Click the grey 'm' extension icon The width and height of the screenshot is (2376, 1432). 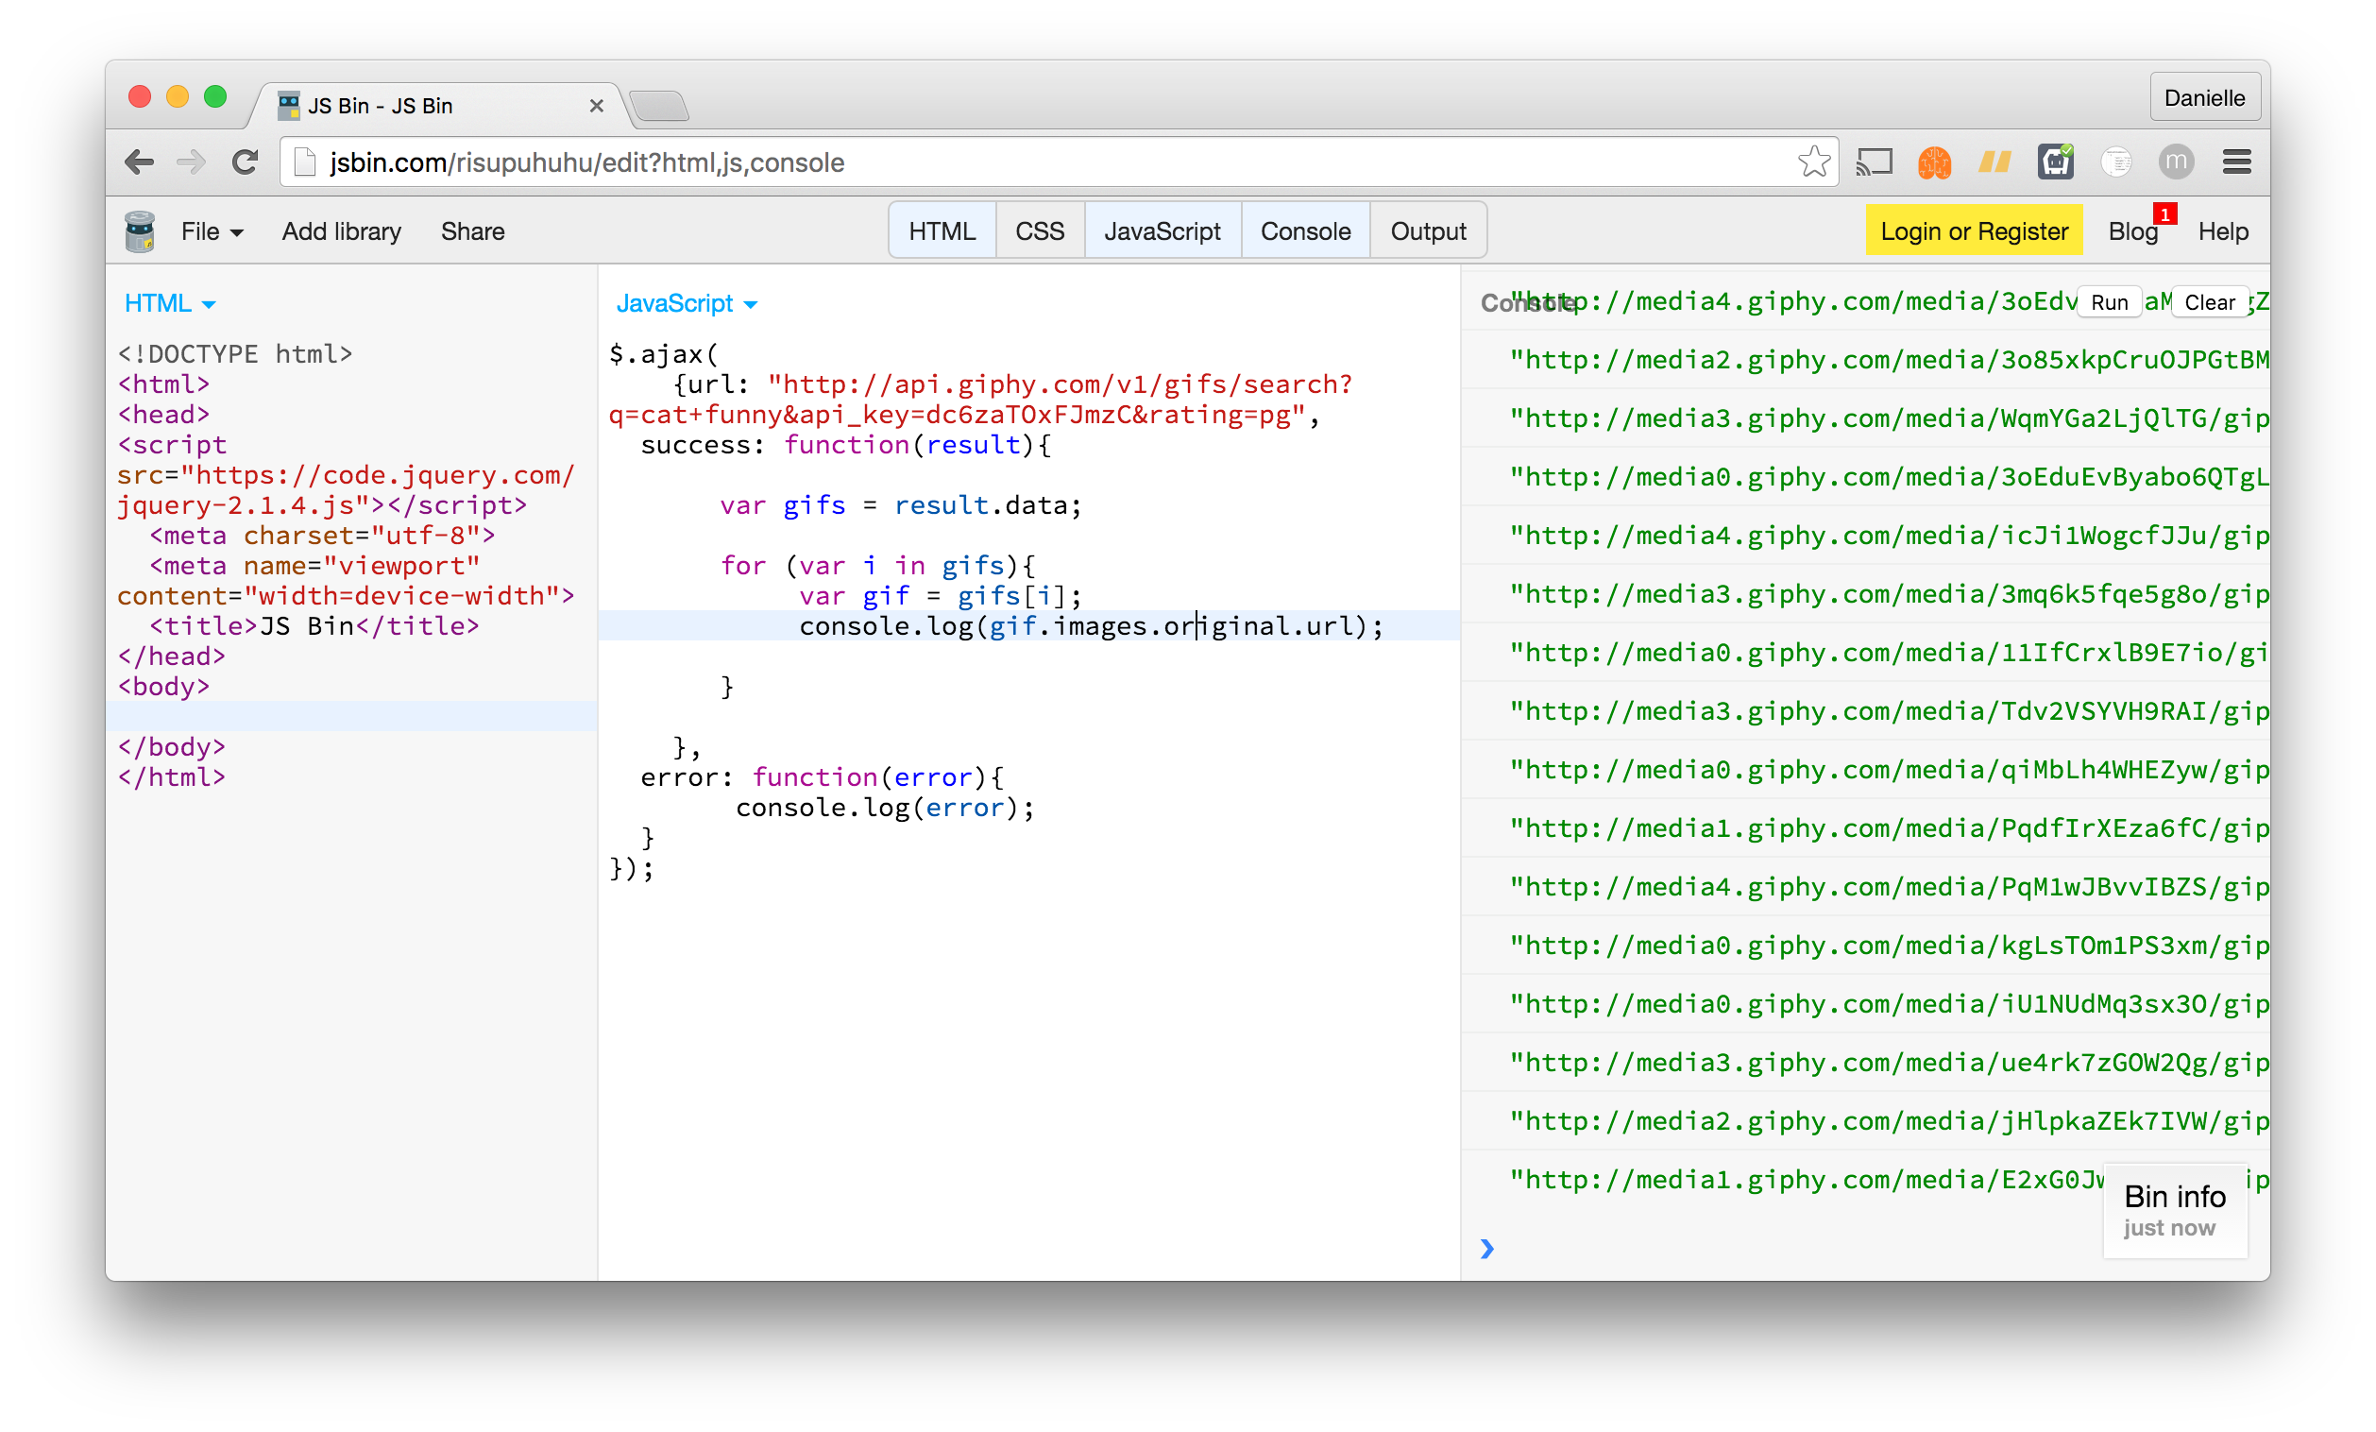coord(2177,162)
